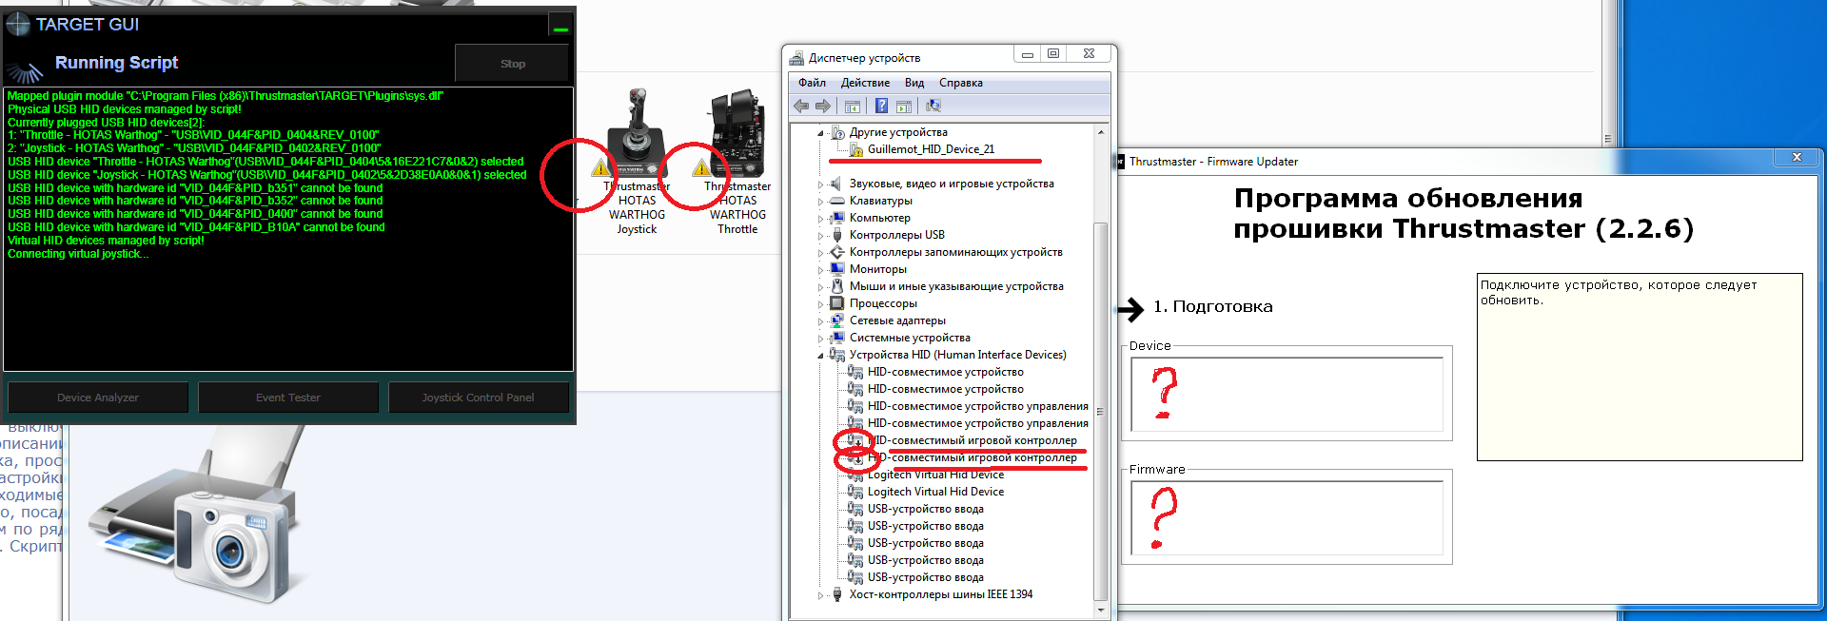This screenshot has height=621, width=1827.
Task: Toggle the console tree toolbar icon
Action: pos(853,107)
